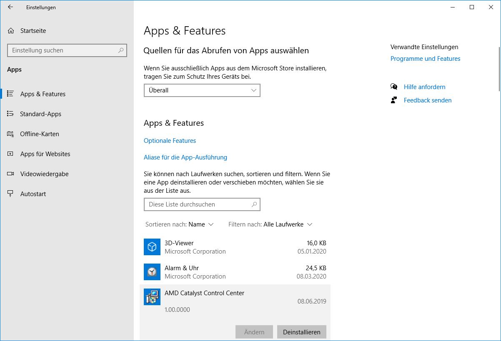Open the Überall app source dropdown
Screen dimensions: 501x341
coord(202,90)
